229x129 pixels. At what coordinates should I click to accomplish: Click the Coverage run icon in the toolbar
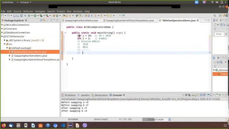41,16
